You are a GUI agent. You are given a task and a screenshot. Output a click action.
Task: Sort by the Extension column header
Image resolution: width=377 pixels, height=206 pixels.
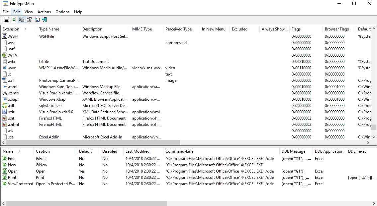(19, 29)
